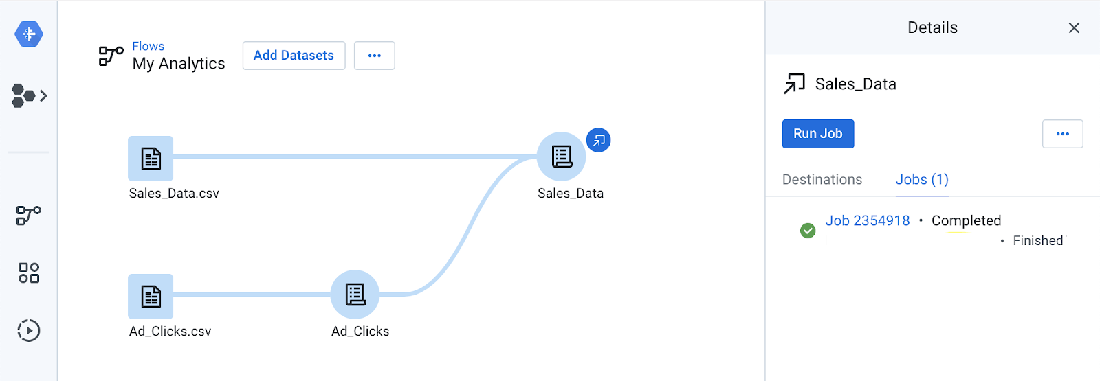Select the Sales_Data recipe node
The image size is (1100, 381).
pyautogui.click(x=562, y=157)
